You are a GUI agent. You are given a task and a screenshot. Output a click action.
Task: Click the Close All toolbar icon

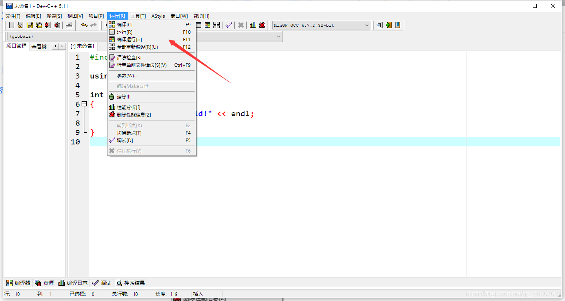[57, 25]
